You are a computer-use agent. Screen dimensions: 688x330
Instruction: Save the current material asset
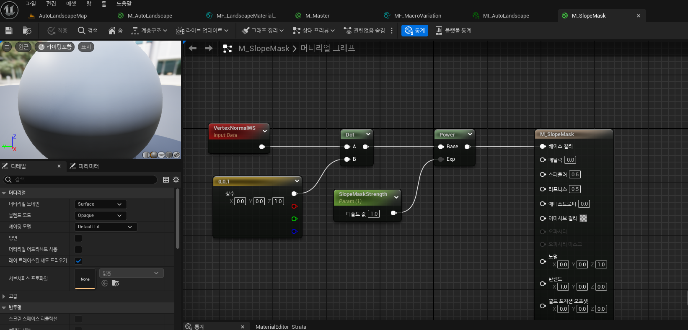[8, 31]
